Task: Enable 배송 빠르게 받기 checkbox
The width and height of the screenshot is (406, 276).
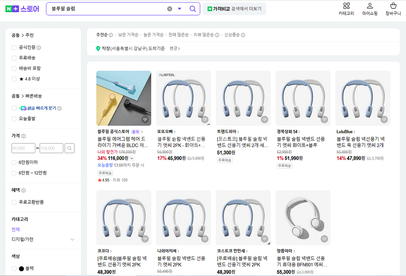Action: [x=14, y=108]
